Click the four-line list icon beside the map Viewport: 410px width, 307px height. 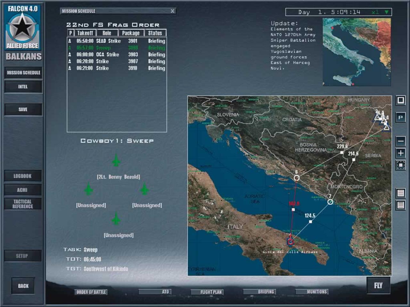[400, 205]
